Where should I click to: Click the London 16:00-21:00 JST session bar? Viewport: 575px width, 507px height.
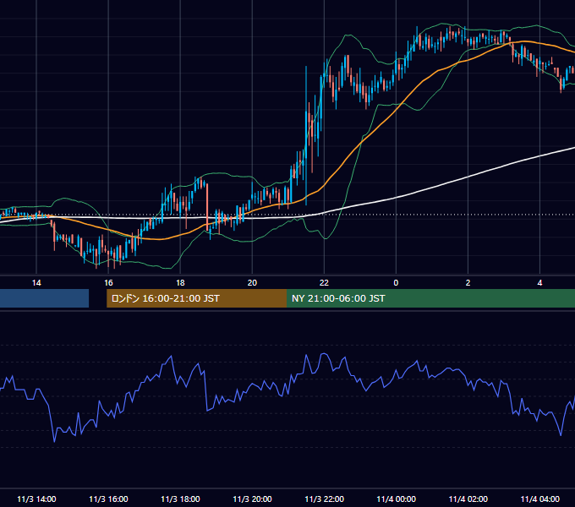(196, 298)
